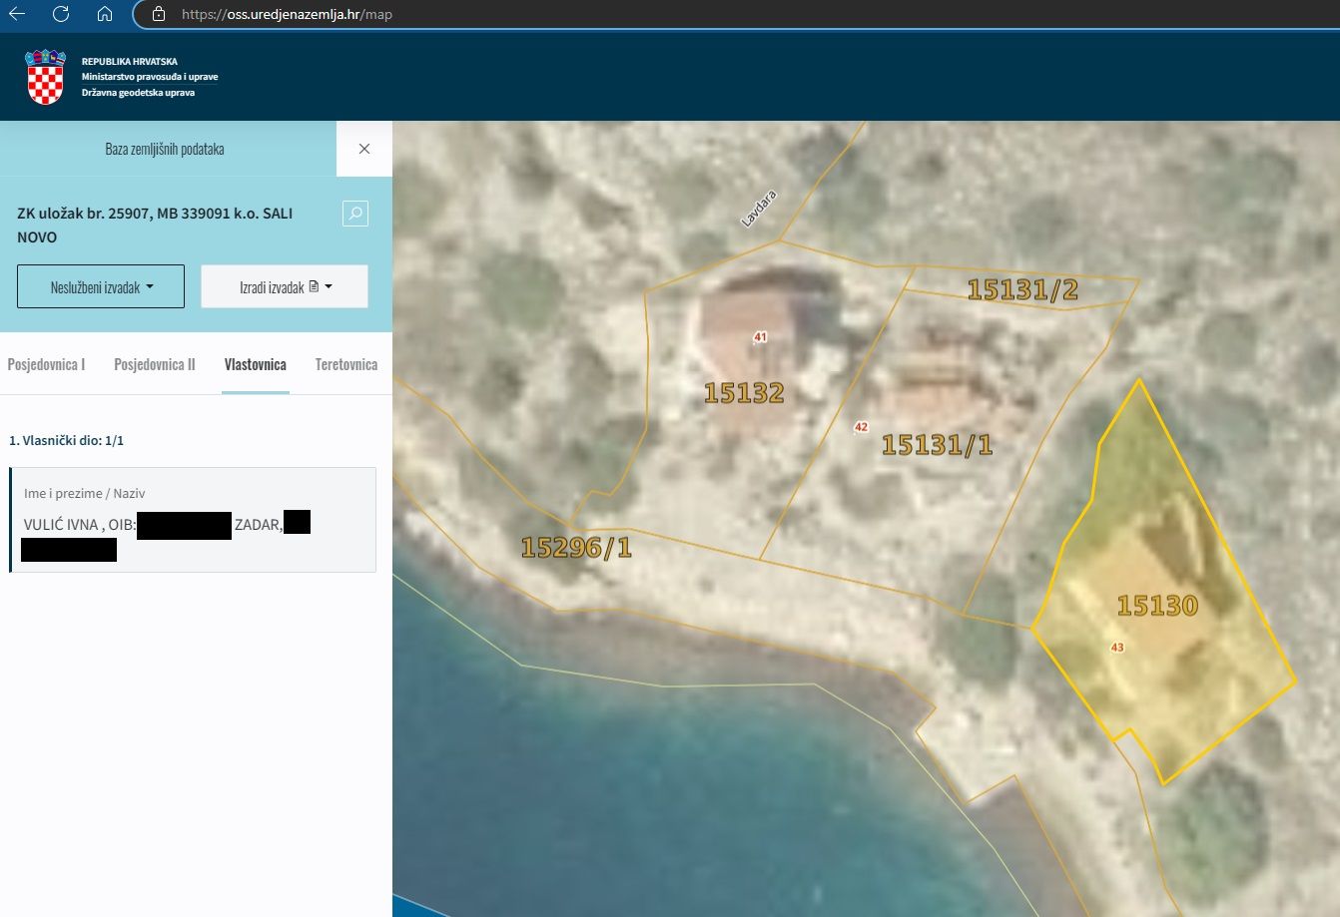This screenshot has height=917, width=1340.
Task: Open the Izradi izvadak dropdown
Action: [x=285, y=287]
